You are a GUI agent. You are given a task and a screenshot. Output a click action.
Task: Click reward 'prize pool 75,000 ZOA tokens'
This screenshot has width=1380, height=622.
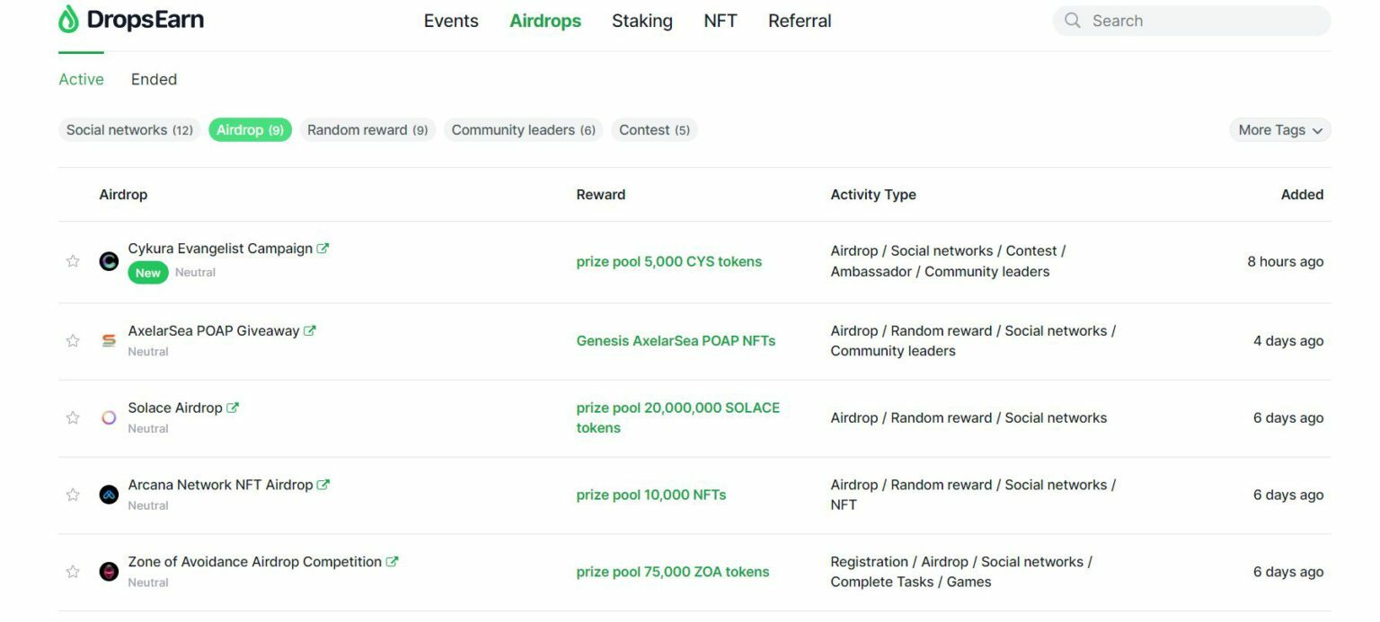[672, 572]
